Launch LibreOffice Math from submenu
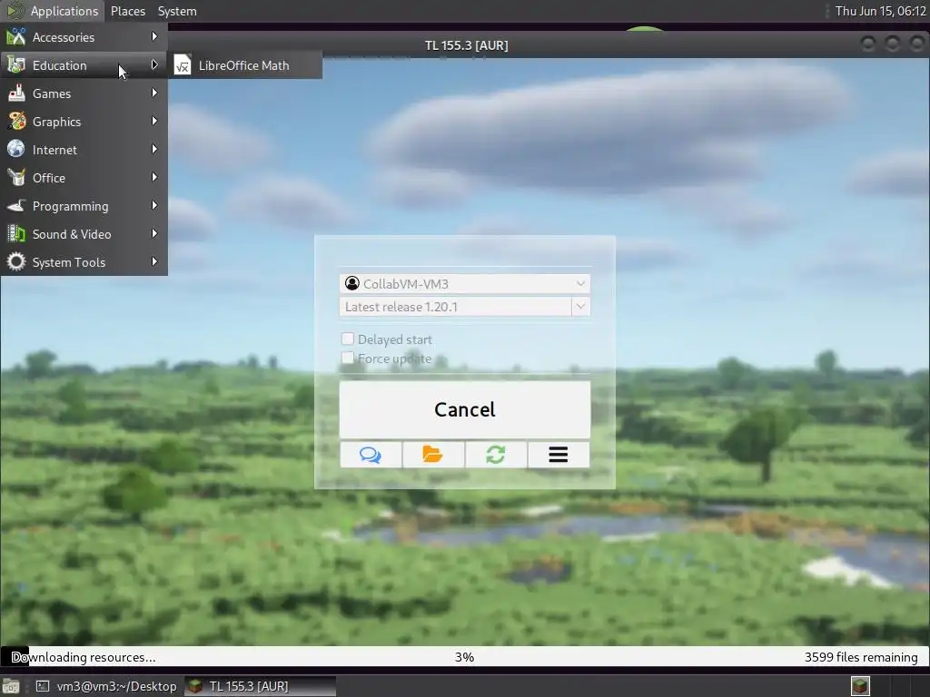Viewport: 930px width, 697px height. point(245,65)
